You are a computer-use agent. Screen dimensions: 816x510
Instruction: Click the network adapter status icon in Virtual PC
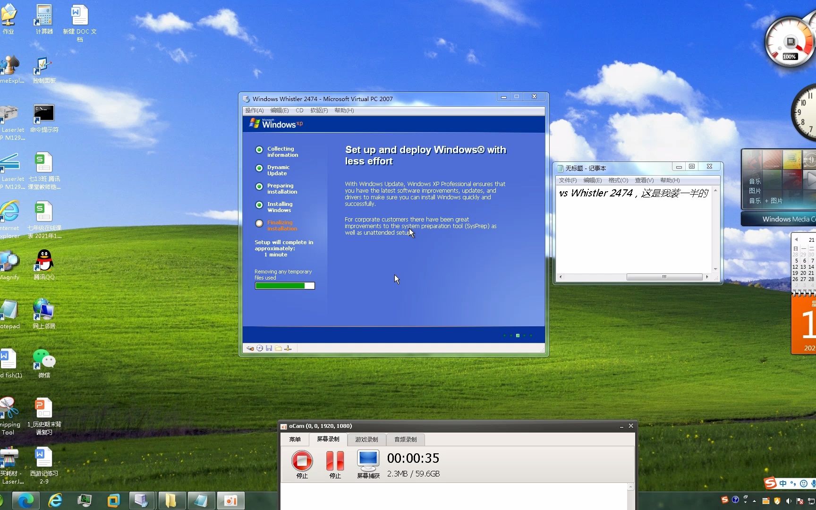[288, 348]
